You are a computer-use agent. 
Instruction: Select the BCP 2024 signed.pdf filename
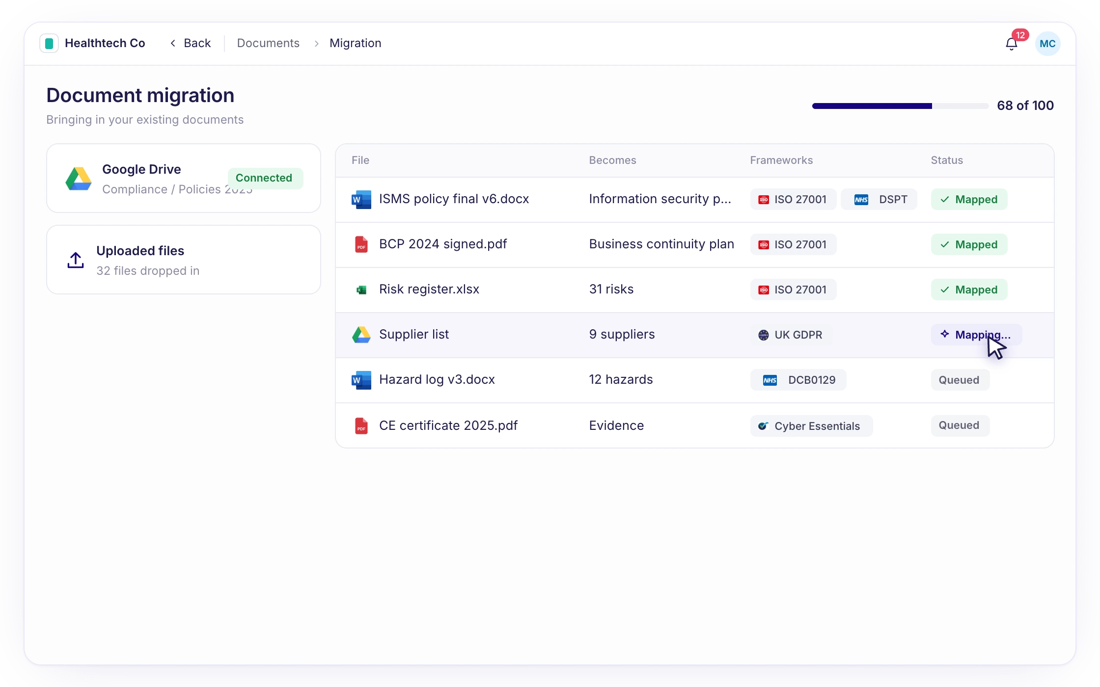pos(443,244)
